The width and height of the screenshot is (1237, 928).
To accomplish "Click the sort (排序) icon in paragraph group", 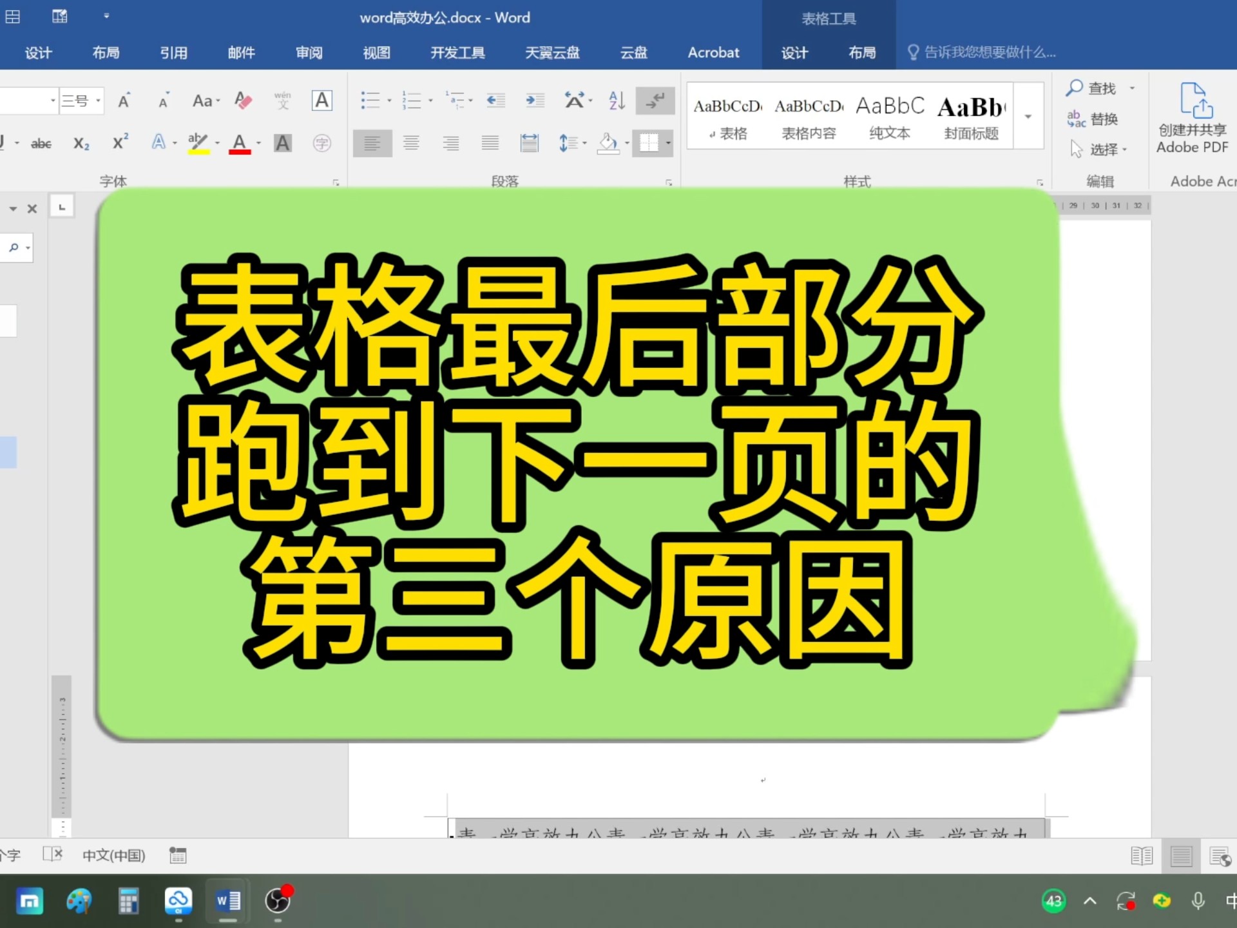I will (x=615, y=101).
